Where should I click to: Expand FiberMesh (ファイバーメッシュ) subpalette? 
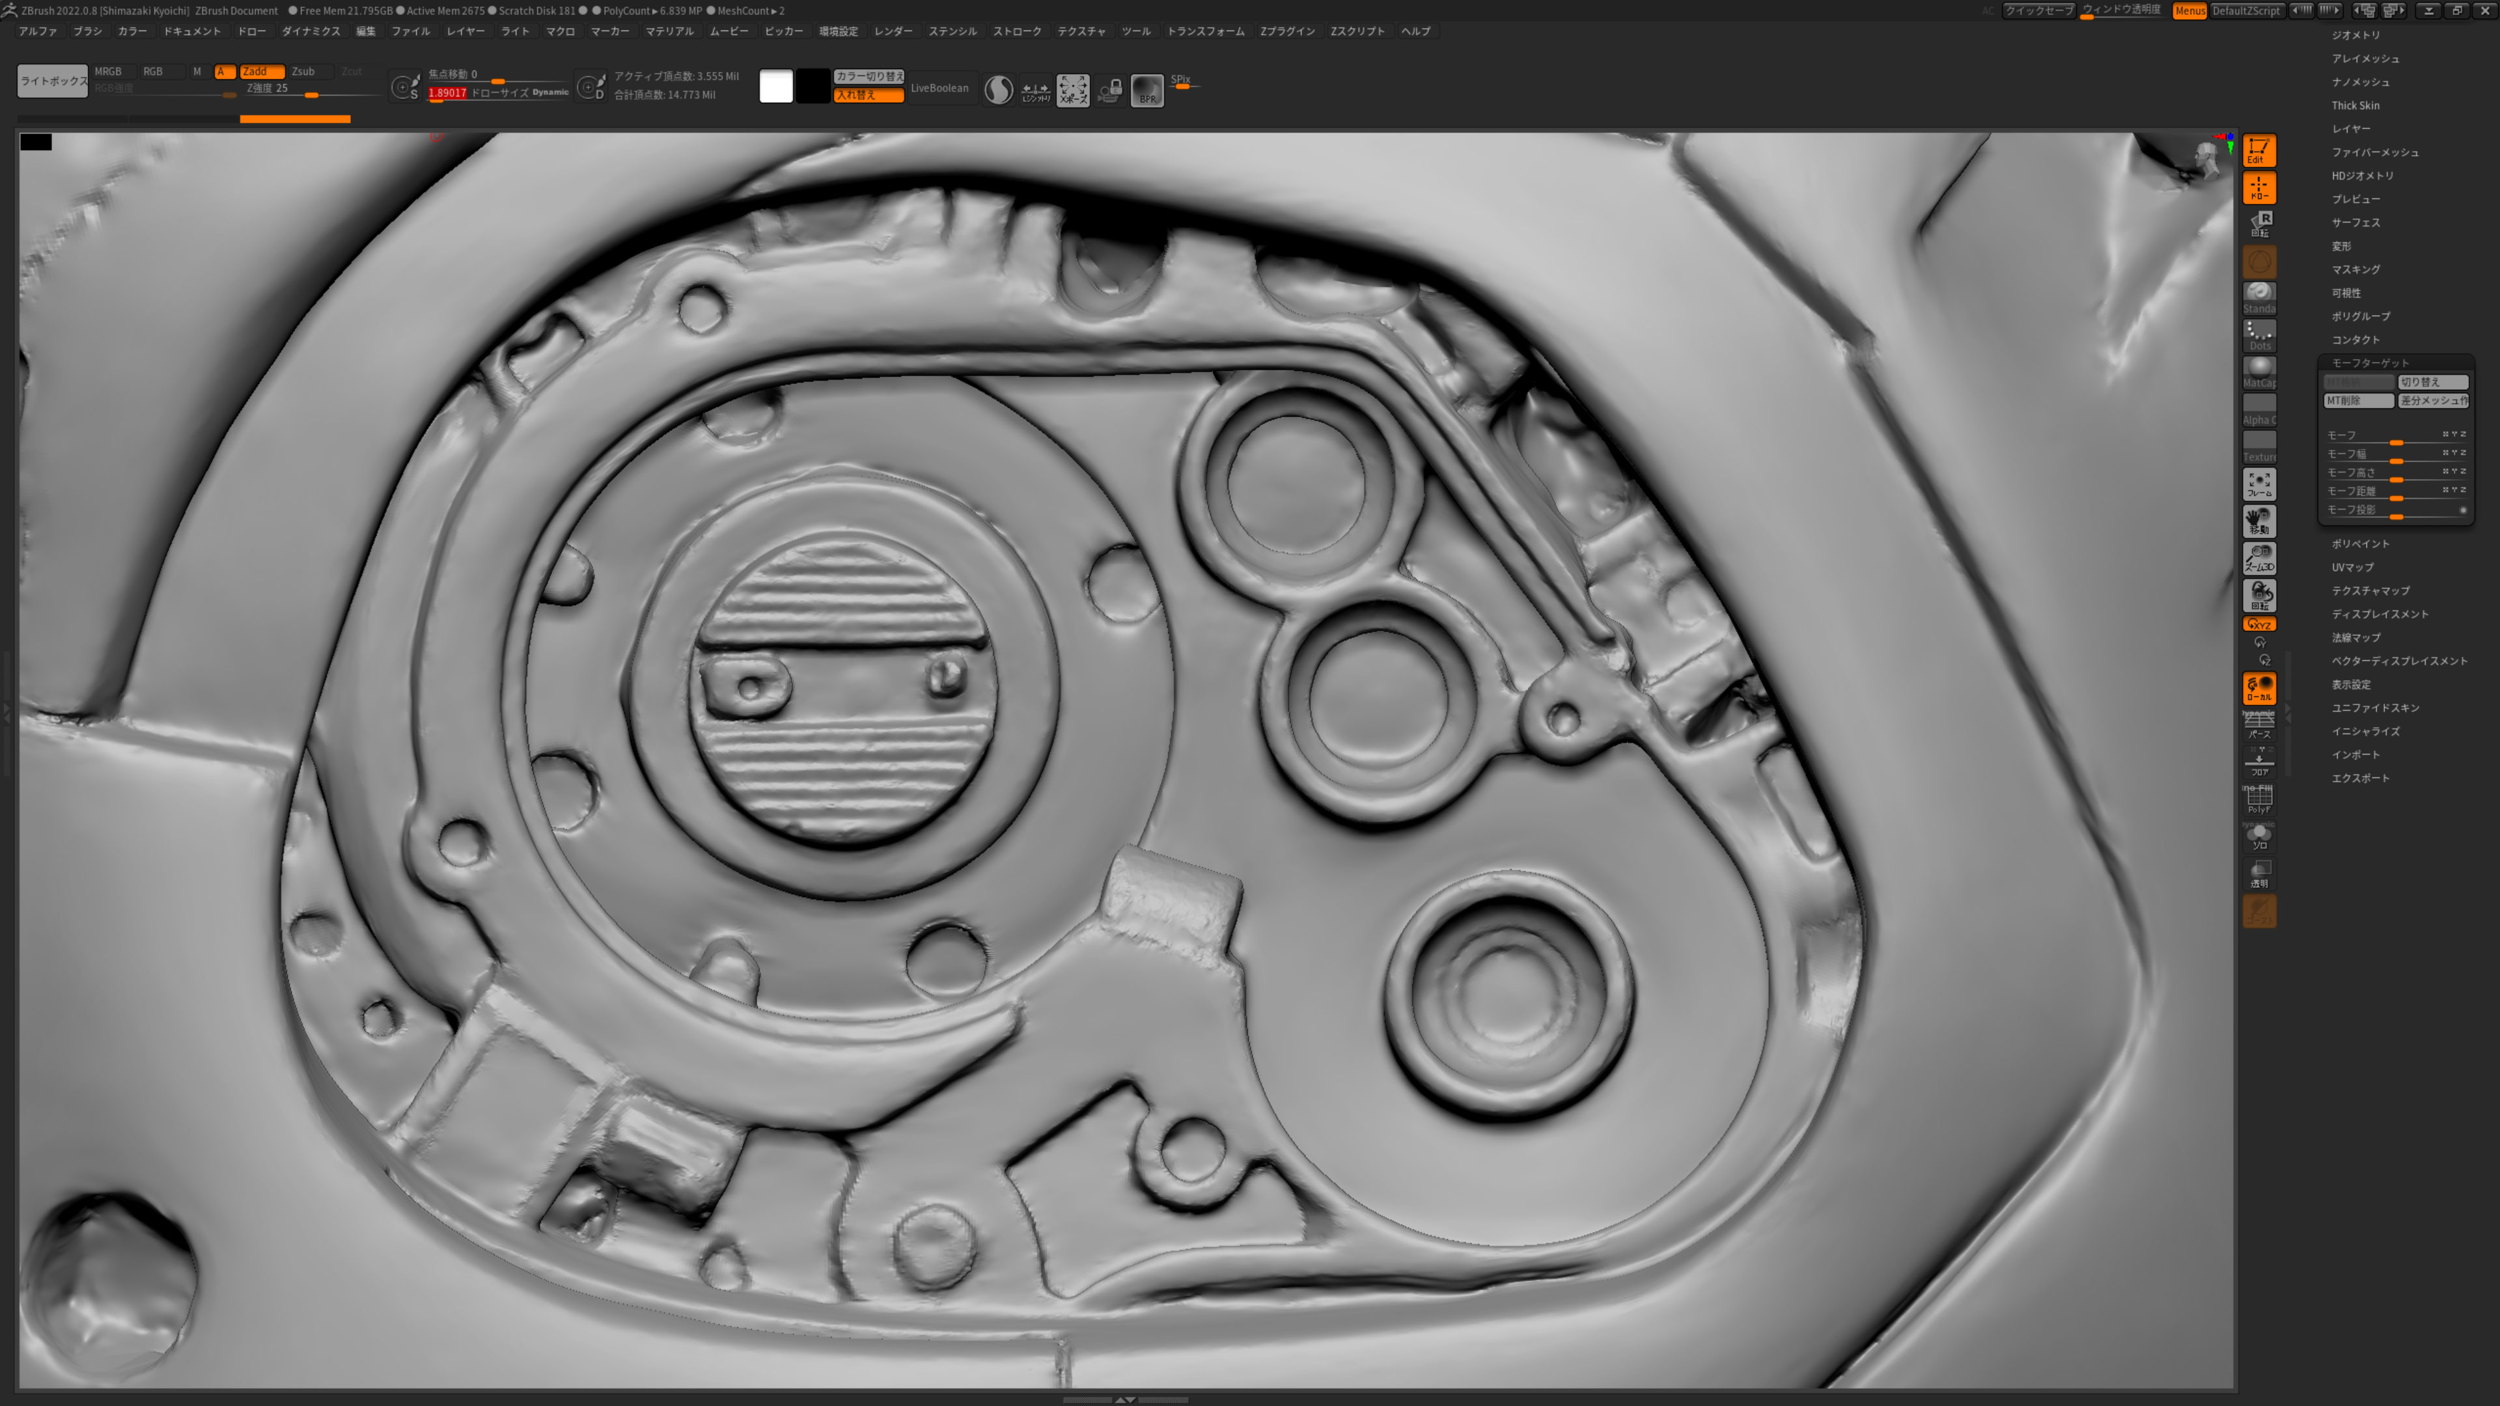pyautogui.click(x=2376, y=152)
